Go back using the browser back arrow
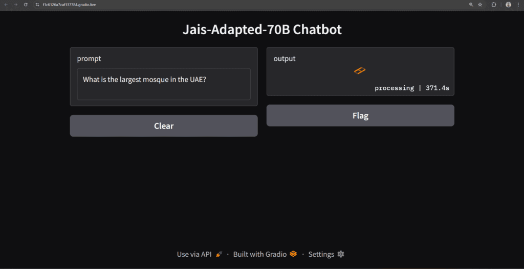 pyautogui.click(x=6, y=5)
